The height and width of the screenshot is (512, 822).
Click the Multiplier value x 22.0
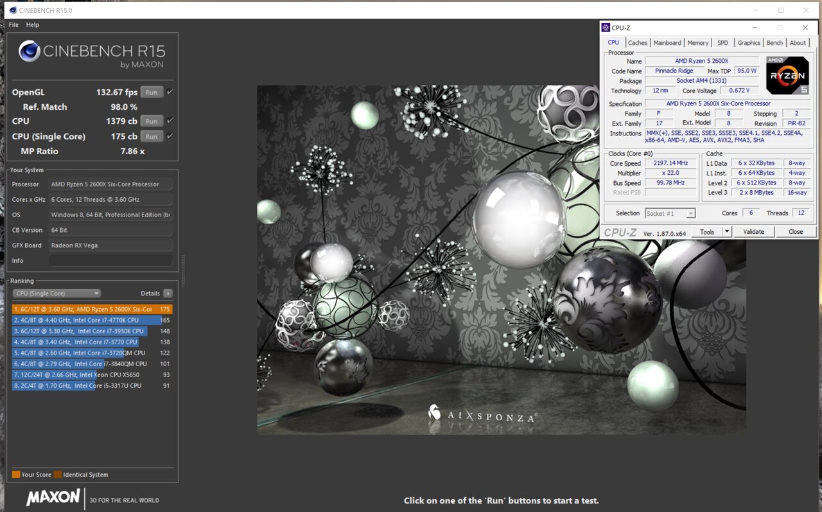coord(671,173)
